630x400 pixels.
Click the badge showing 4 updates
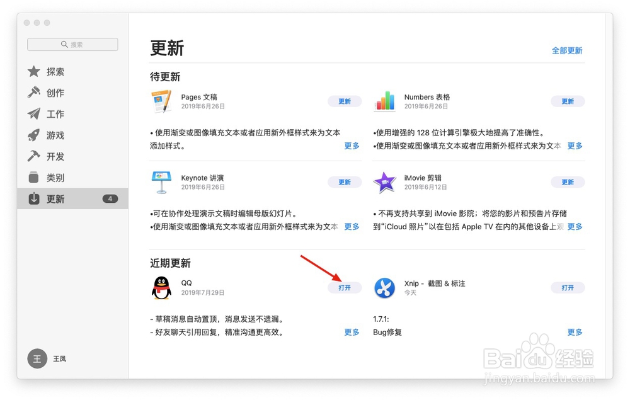(x=110, y=198)
